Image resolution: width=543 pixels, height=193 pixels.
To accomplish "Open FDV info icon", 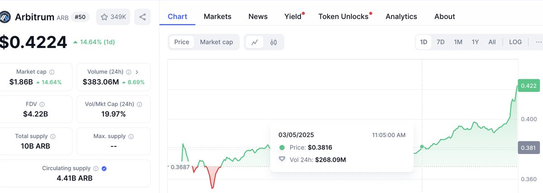I will pos(42,104).
